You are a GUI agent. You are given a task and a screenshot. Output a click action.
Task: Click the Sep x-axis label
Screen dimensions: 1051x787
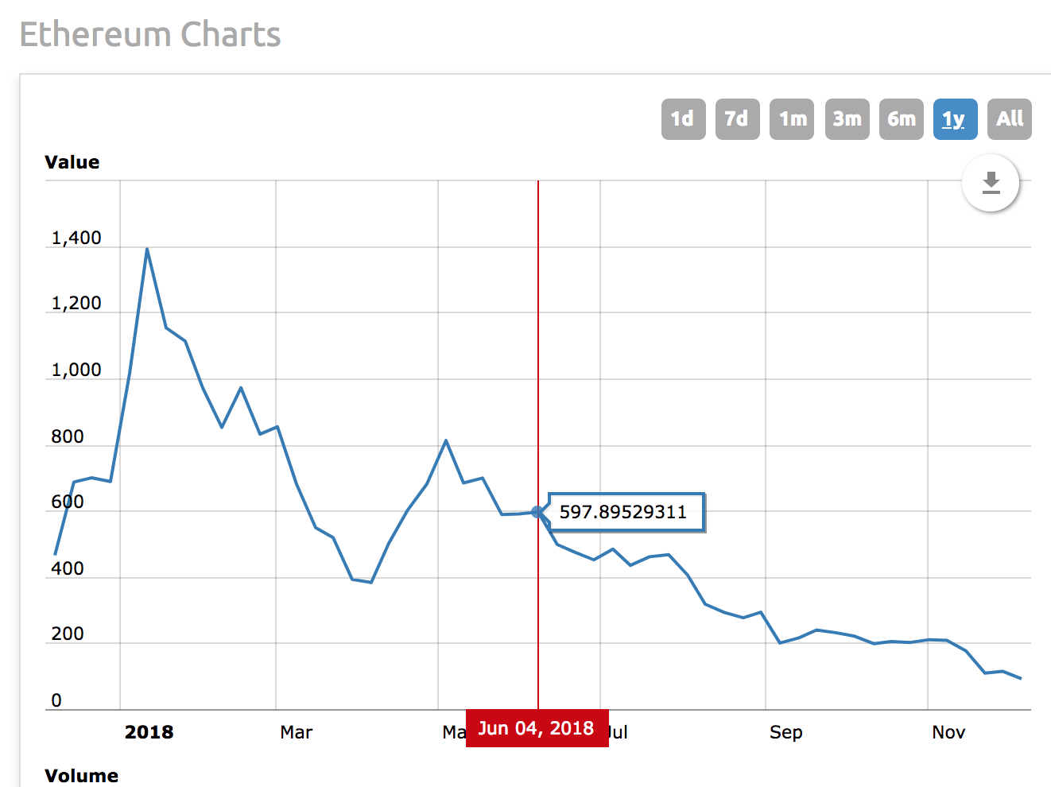[785, 732]
